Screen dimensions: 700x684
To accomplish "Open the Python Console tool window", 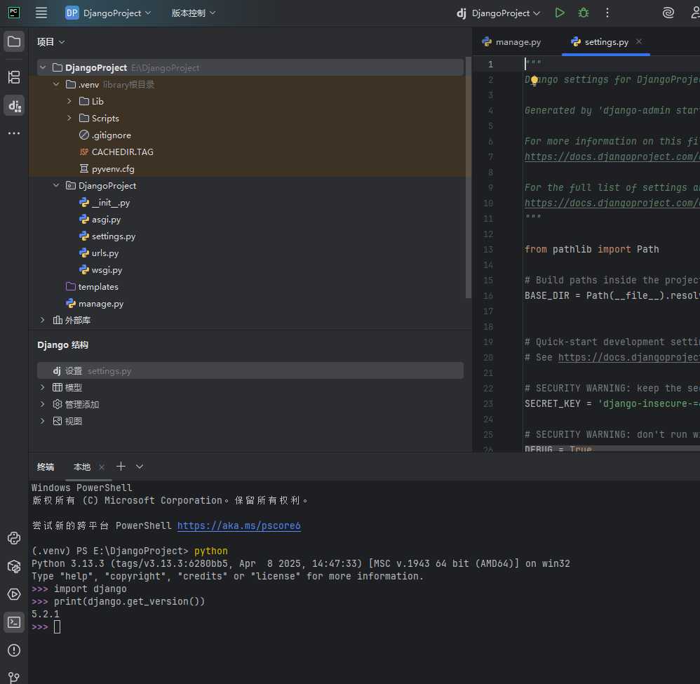I will pos(14,538).
